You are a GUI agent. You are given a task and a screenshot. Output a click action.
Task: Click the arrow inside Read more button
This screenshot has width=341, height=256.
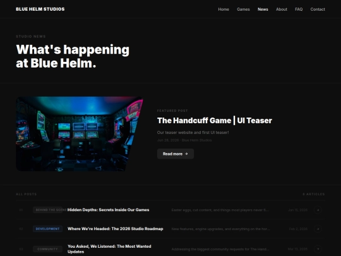(x=186, y=154)
